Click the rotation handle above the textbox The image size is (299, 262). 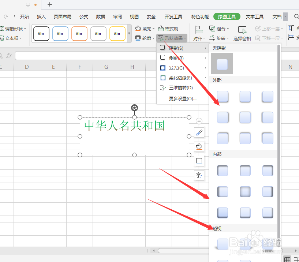(134, 108)
